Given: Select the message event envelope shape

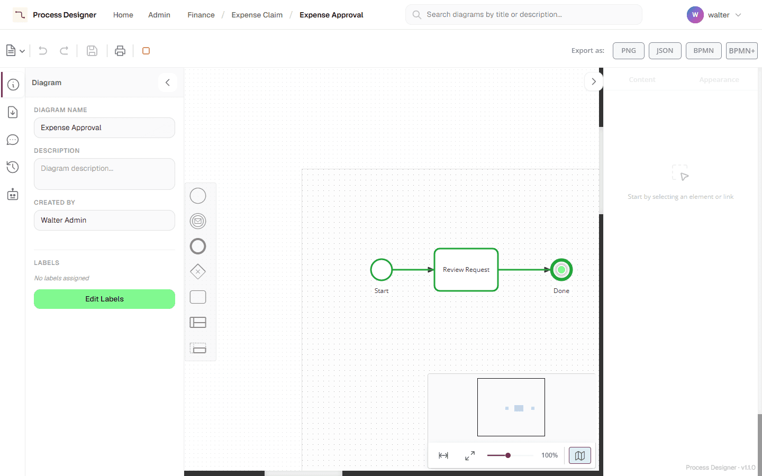Looking at the screenshot, I should [198, 221].
